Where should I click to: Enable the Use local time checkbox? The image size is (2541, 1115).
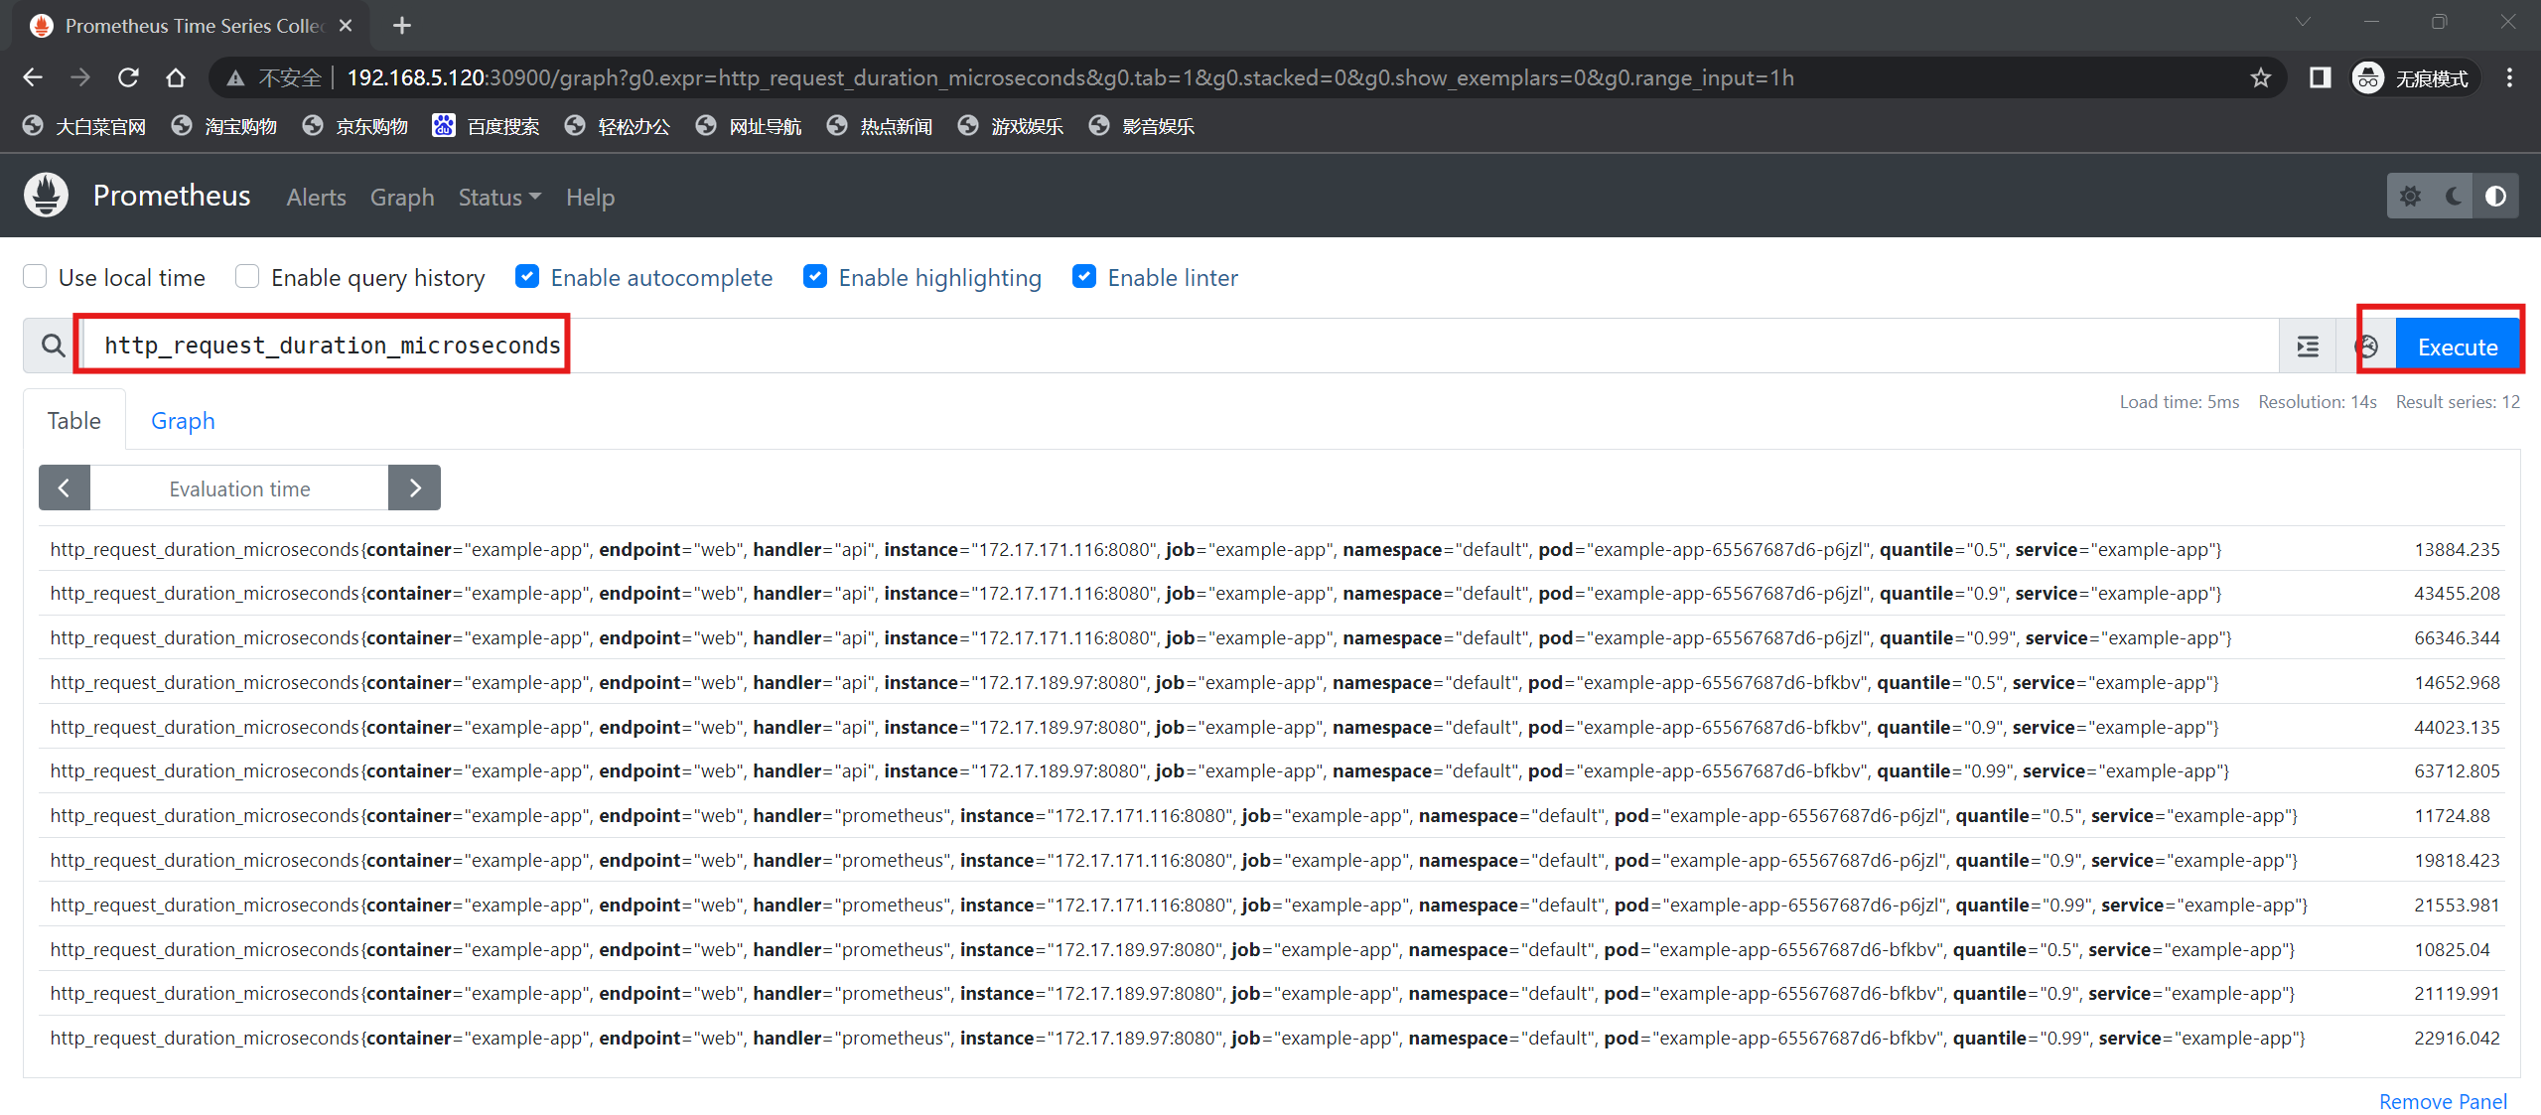[36, 277]
